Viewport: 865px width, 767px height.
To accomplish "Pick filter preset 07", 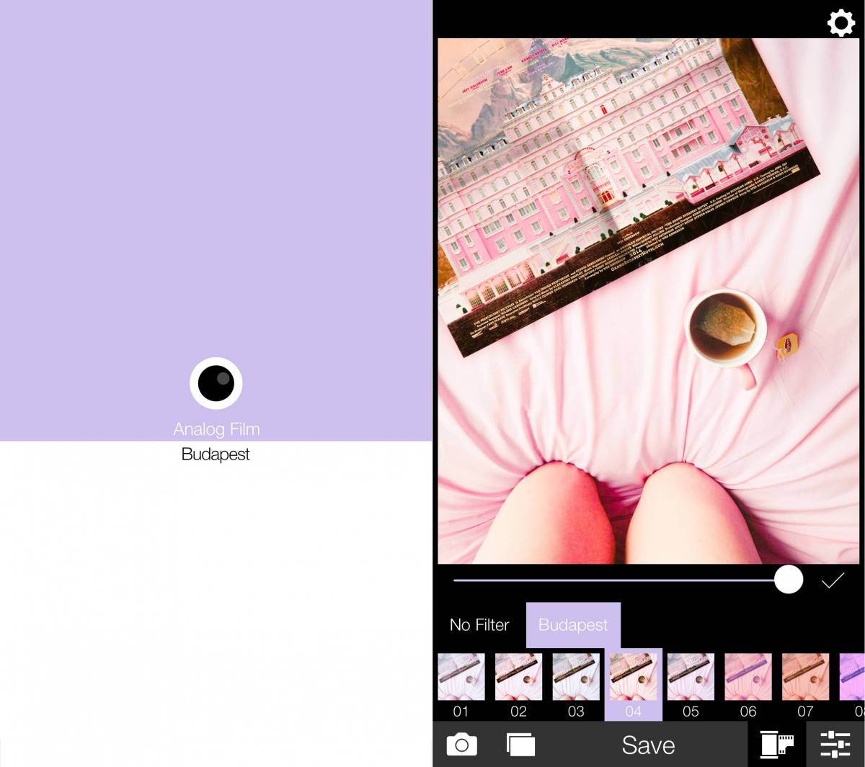I will coord(805,678).
